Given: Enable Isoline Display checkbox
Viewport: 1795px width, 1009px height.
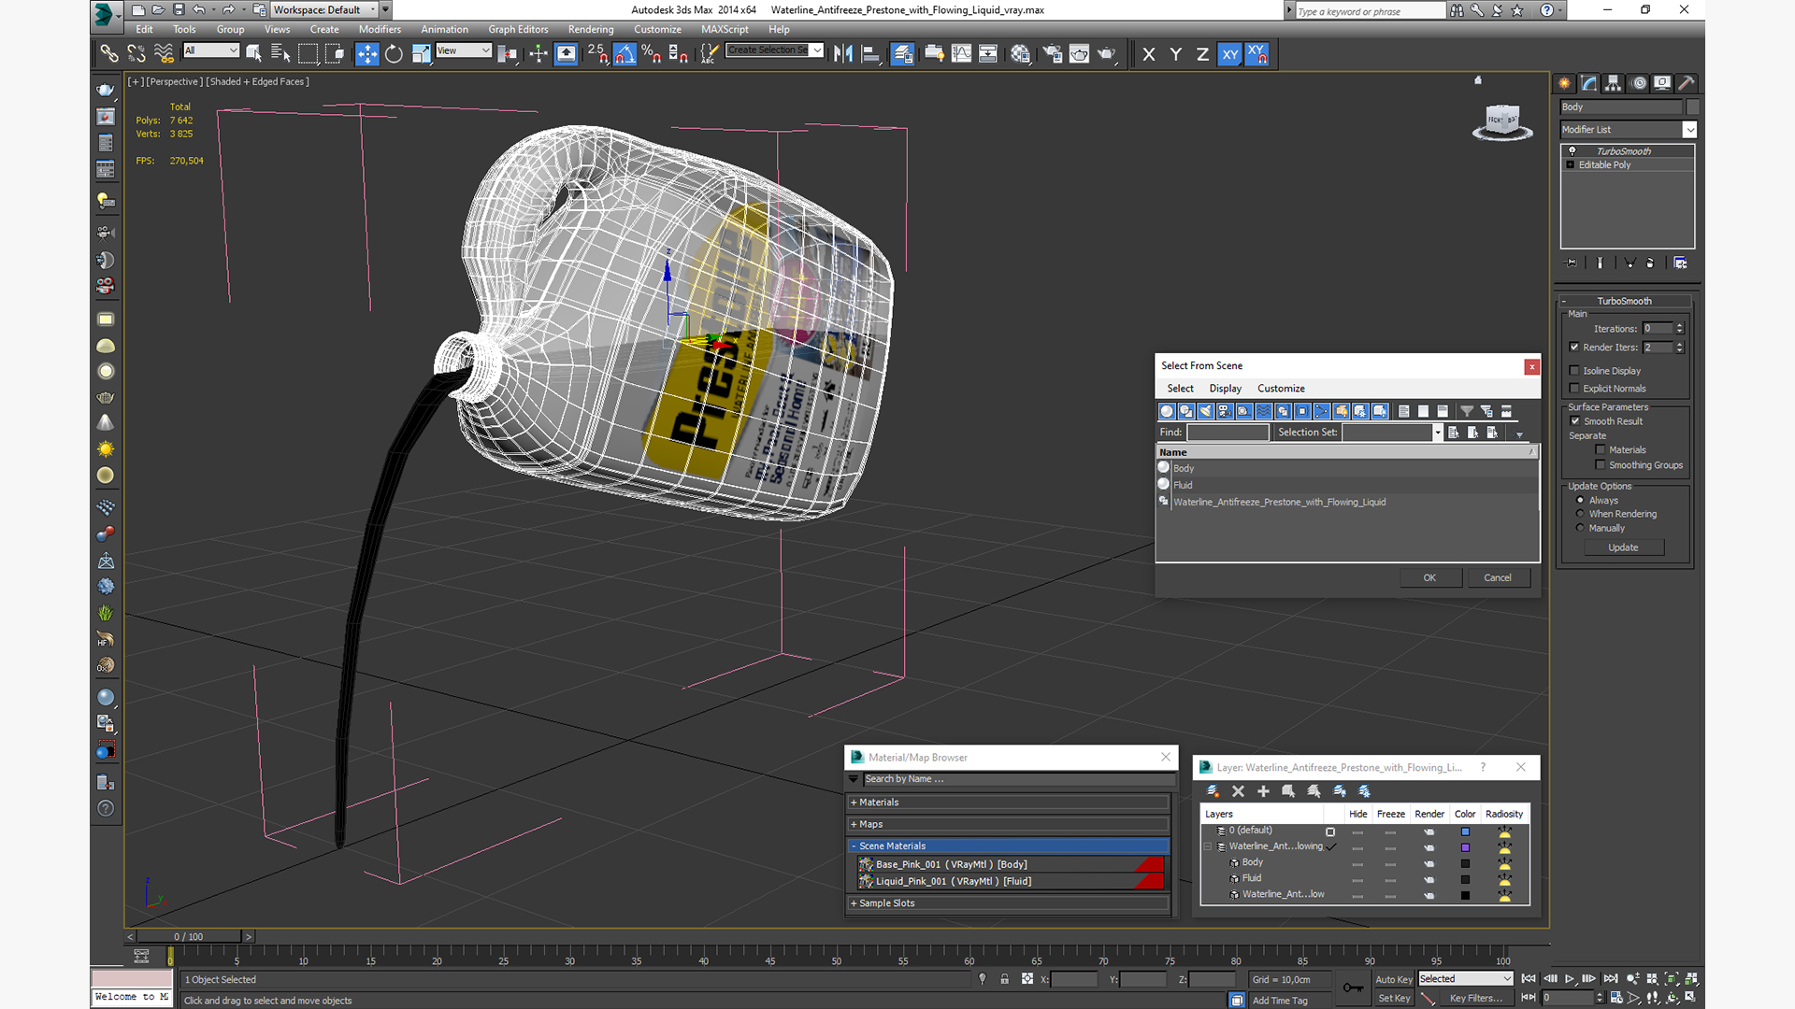Looking at the screenshot, I should [x=1574, y=370].
